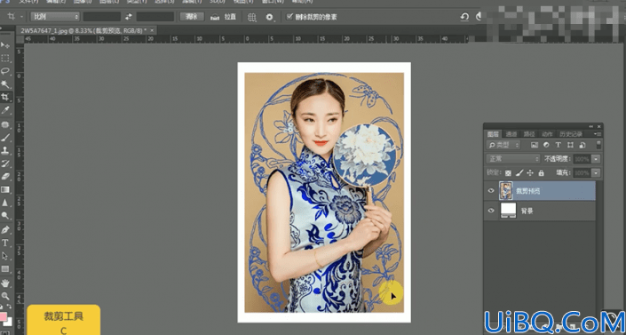Toggle lock all padlock icon

541,173
